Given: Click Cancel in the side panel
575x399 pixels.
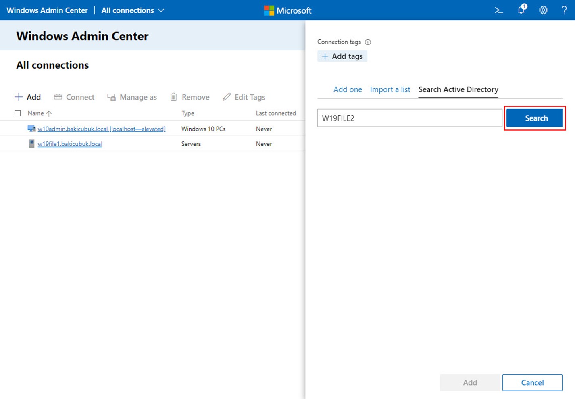Looking at the screenshot, I should [x=532, y=382].
